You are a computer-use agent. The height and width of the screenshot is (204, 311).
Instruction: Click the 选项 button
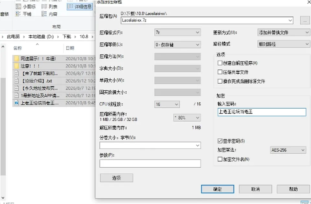tap(116, 178)
